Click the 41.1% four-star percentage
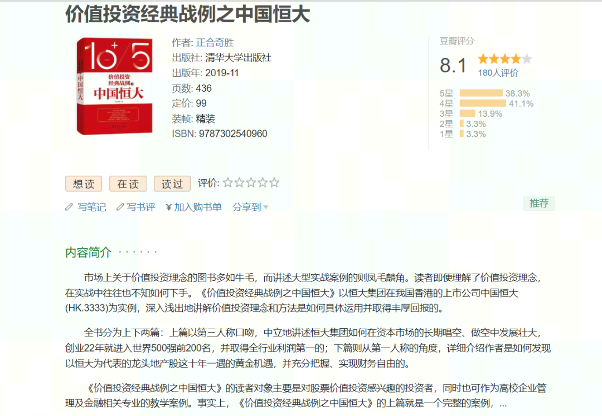The width and height of the screenshot is (602, 416). [x=521, y=103]
